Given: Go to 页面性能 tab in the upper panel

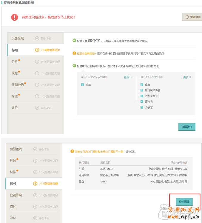Looking at the screenshot, I should point(18,38).
